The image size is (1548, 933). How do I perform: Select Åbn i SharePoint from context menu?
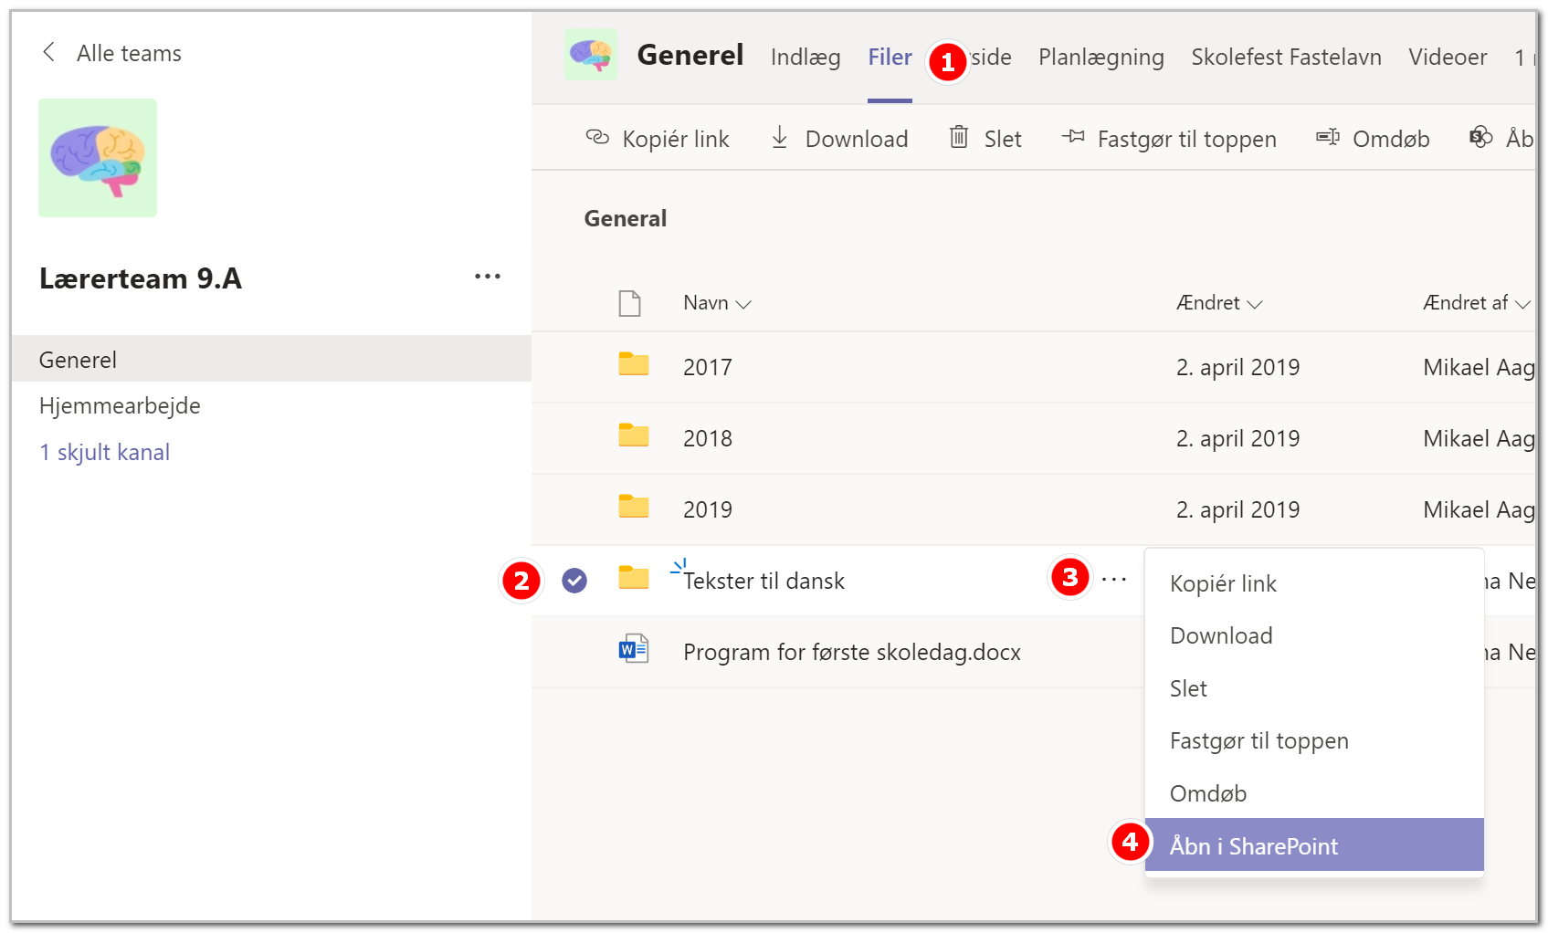click(1314, 845)
